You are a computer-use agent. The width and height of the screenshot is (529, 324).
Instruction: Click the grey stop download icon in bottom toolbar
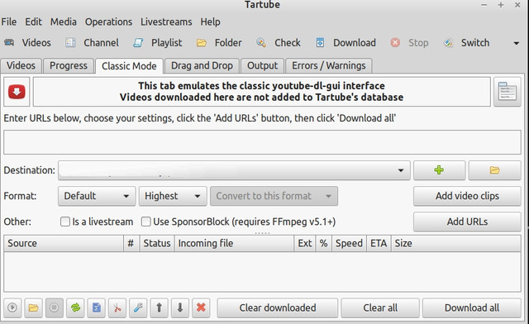pyautogui.click(x=55, y=307)
